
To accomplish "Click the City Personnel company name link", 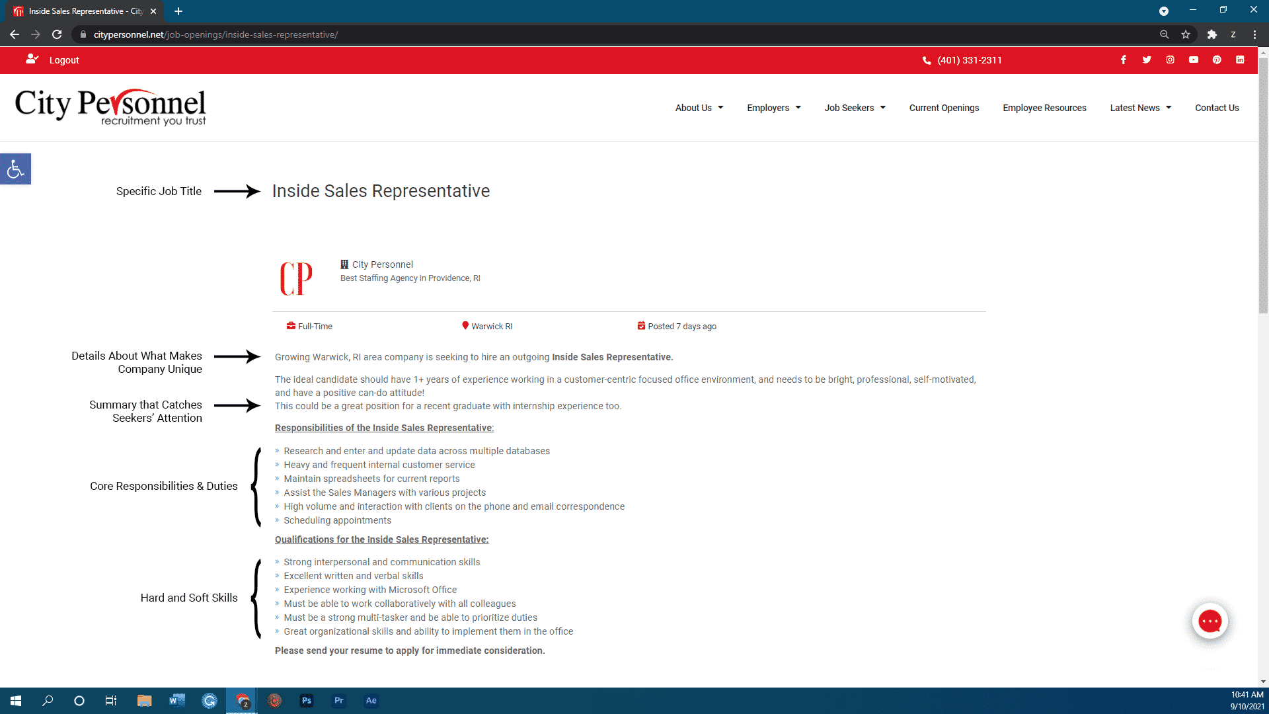I will [382, 264].
